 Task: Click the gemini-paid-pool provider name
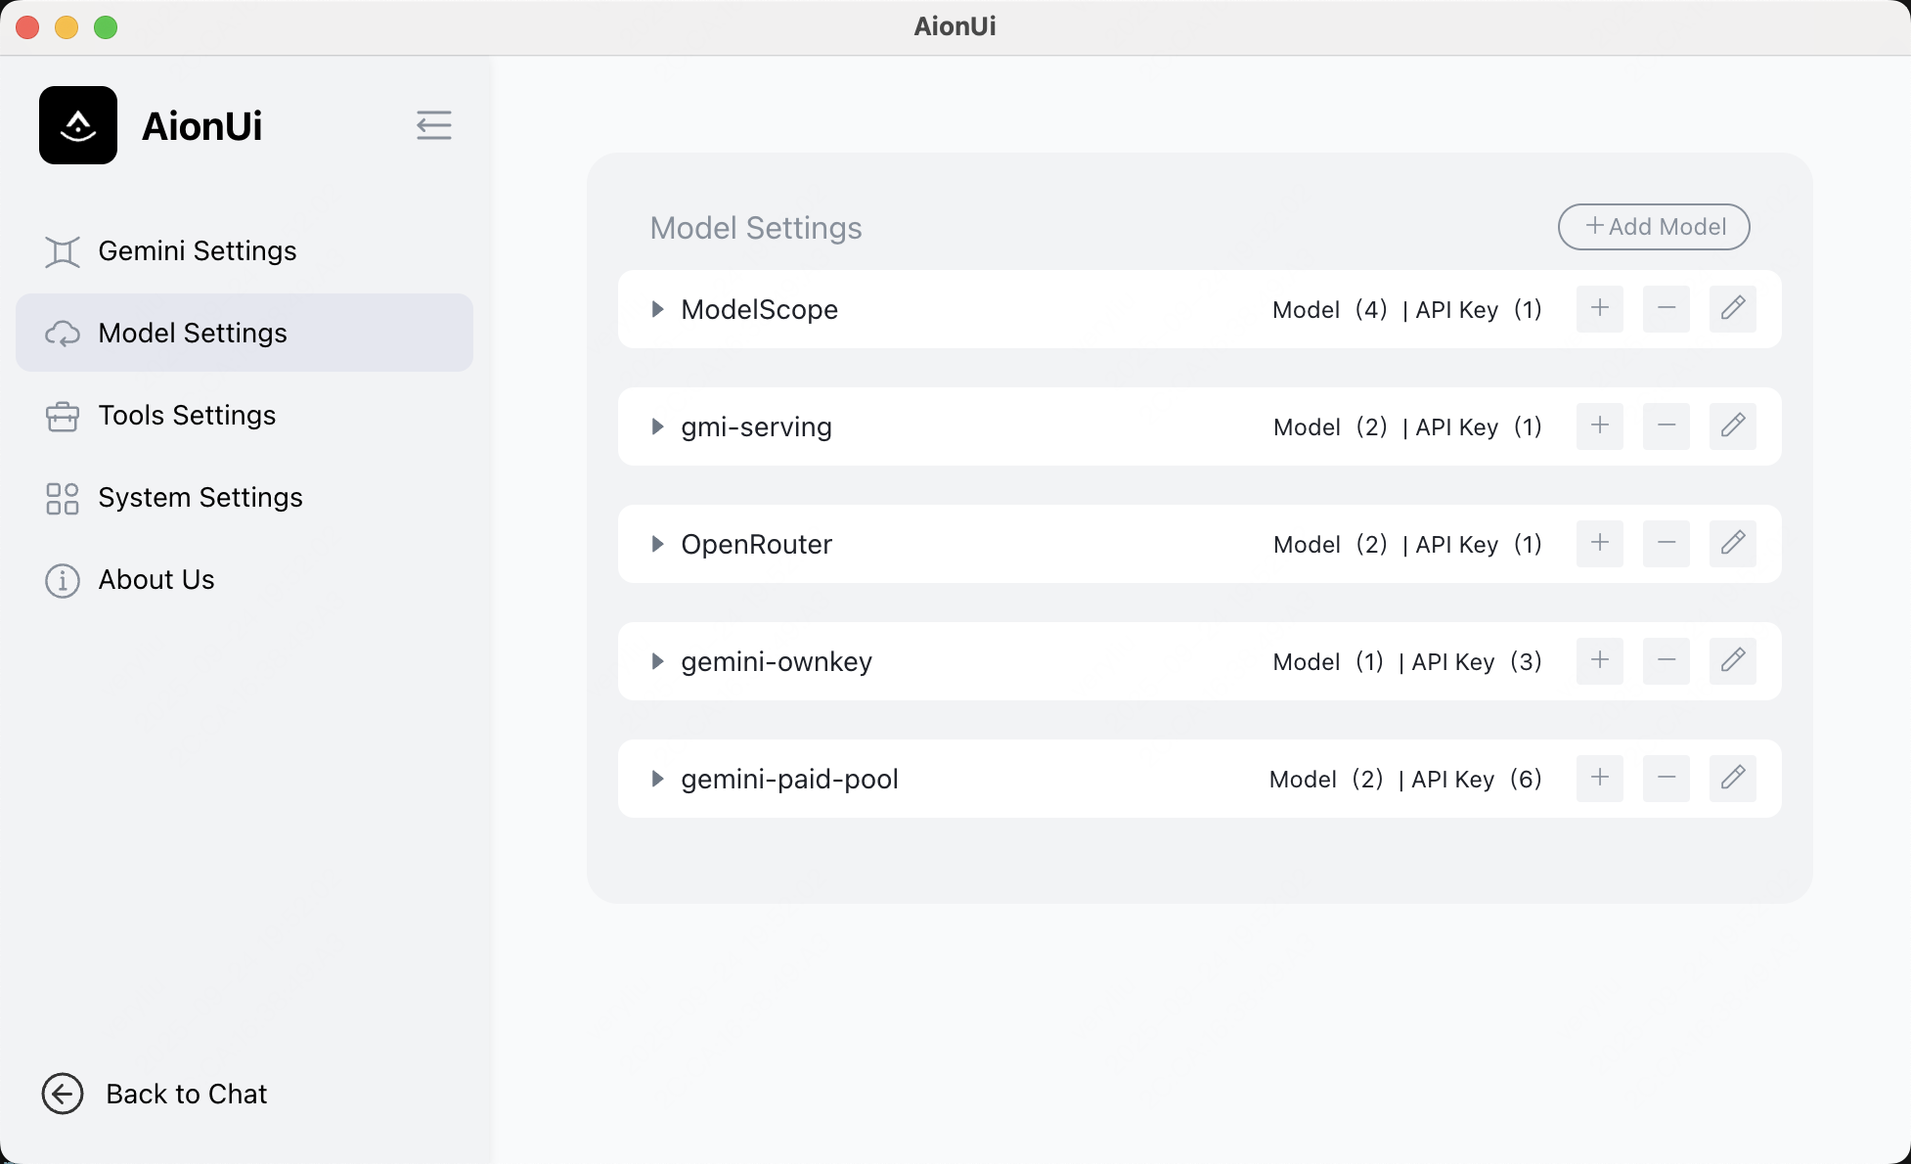[x=789, y=780]
